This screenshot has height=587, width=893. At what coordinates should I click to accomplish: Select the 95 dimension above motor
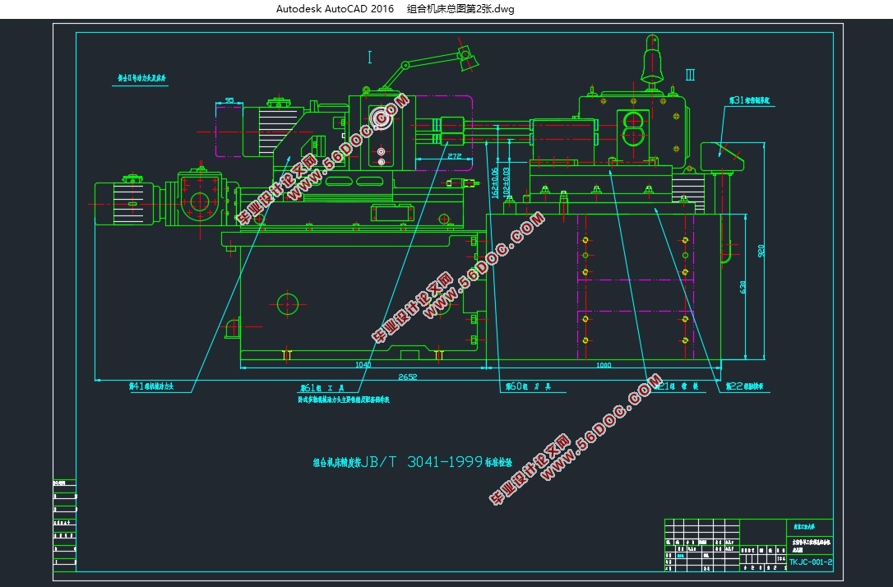click(x=229, y=101)
